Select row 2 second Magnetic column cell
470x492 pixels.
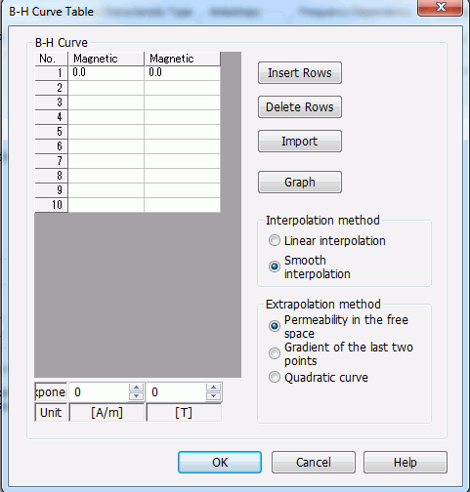coord(182,88)
